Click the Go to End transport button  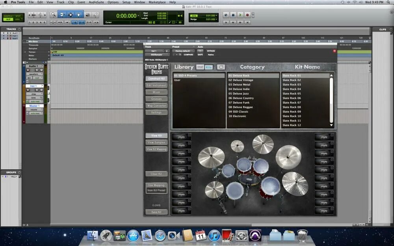pyautogui.click(x=247, y=22)
